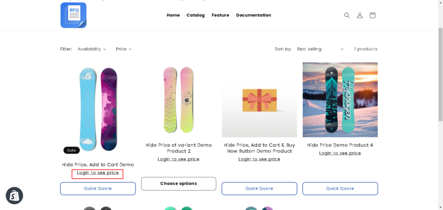Open the search icon in header
The image size is (443, 210).
click(347, 15)
